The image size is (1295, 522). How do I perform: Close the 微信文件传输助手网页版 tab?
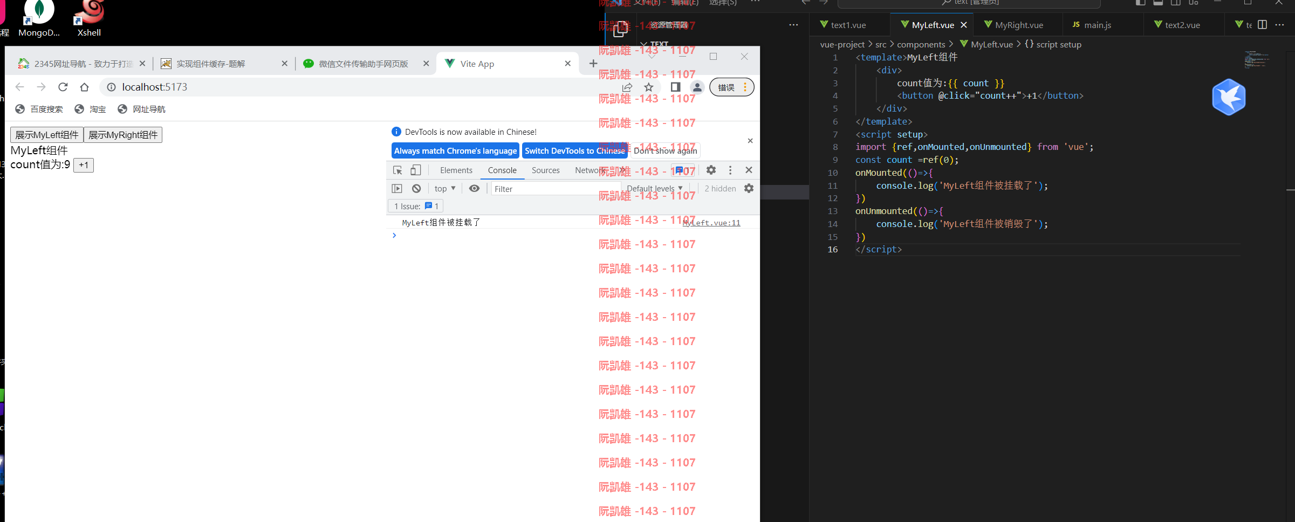pos(426,64)
